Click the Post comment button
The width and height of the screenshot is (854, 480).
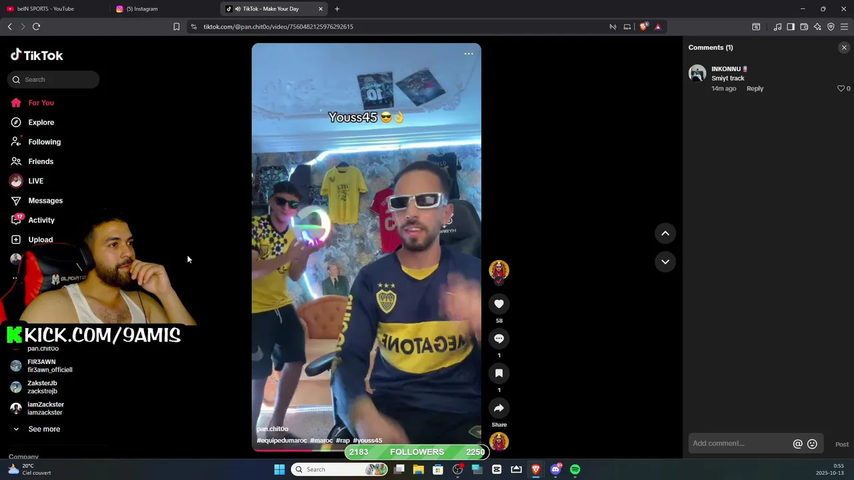tap(842, 445)
